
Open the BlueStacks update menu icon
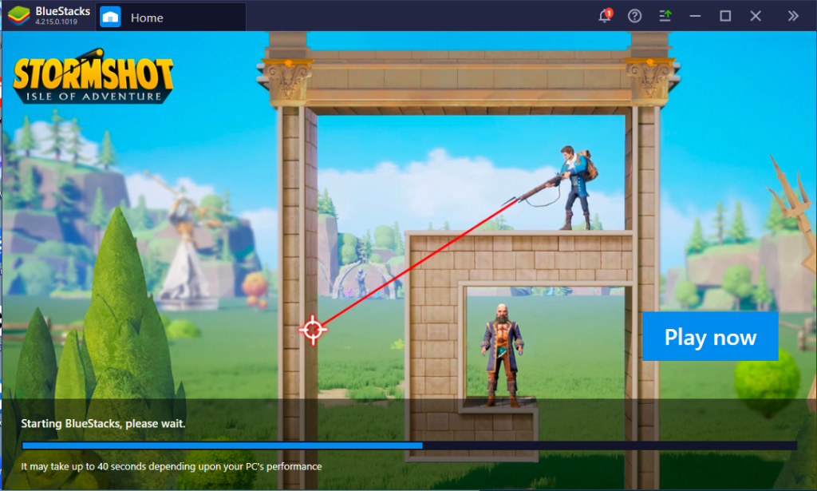tap(665, 16)
